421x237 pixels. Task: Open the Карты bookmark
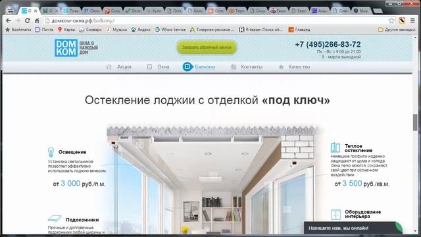click(66, 30)
